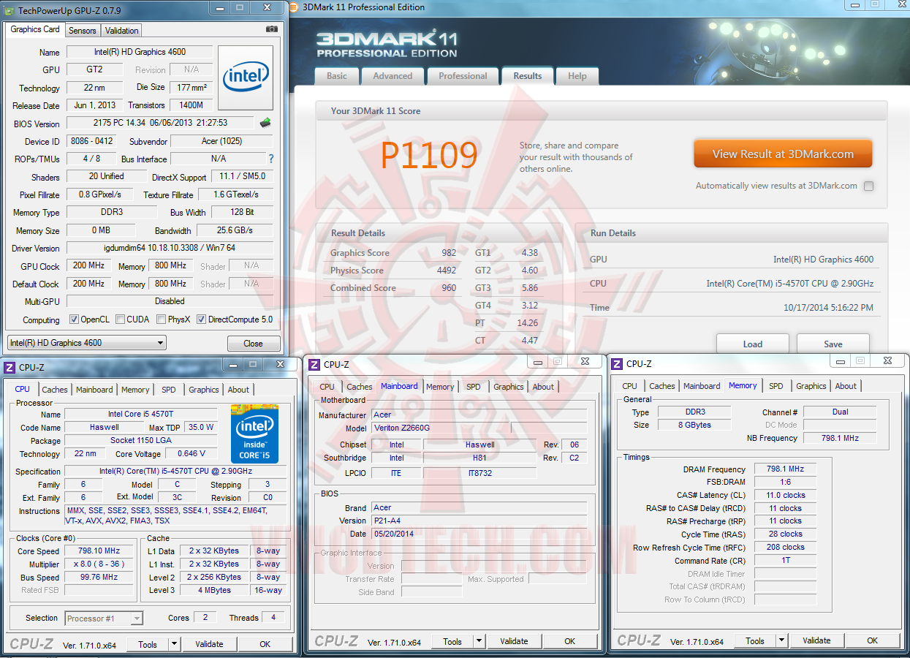Enable automatically view results at 3DMark.com
The width and height of the screenshot is (910, 658).
coord(868,186)
